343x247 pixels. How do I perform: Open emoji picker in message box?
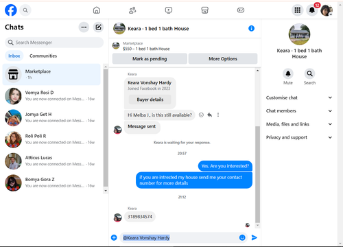click(x=242, y=237)
